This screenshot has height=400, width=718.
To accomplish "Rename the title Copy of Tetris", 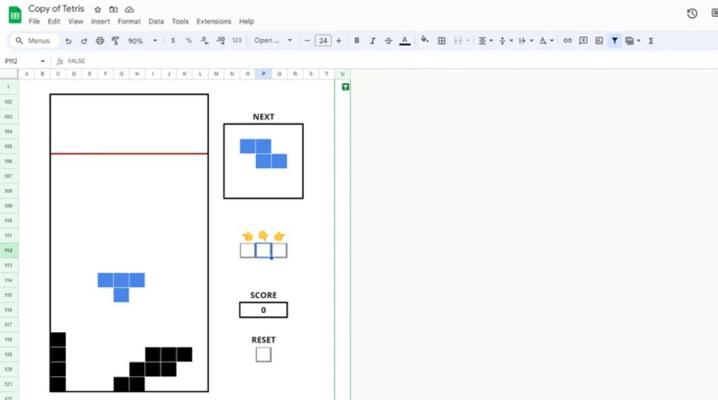I will (x=56, y=9).
